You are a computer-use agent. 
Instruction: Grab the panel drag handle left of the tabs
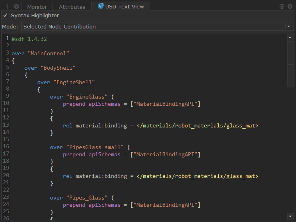point(7,6)
